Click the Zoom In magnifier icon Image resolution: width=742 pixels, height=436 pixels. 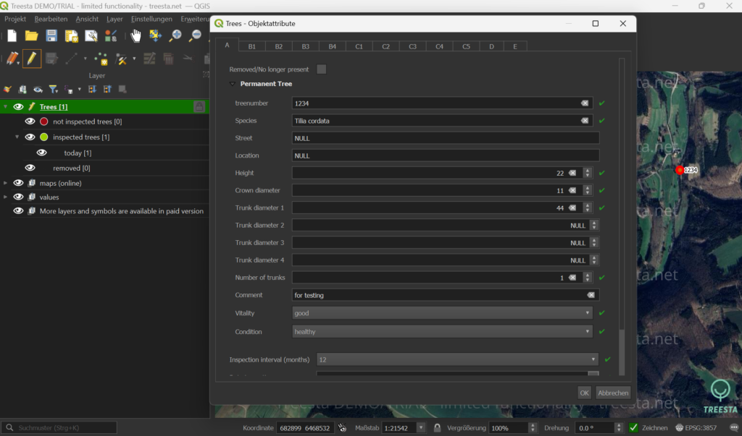(x=175, y=35)
